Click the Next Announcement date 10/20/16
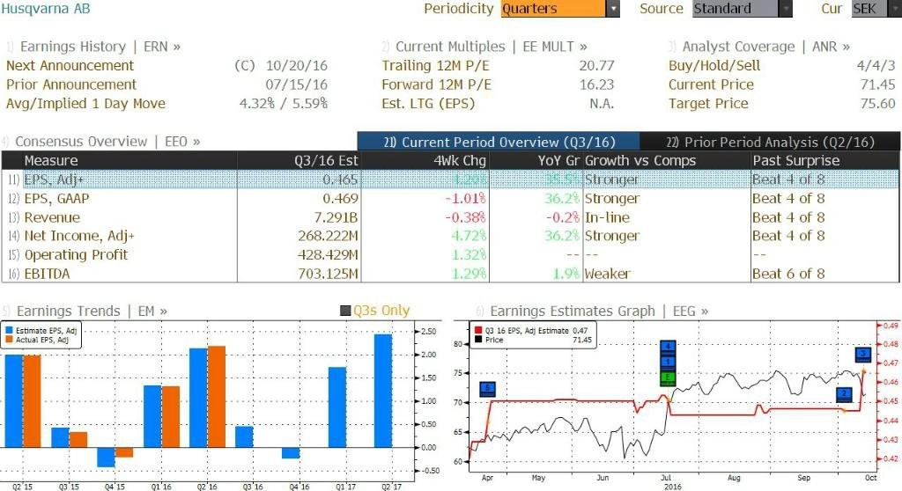The image size is (902, 491). click(296, 65)
